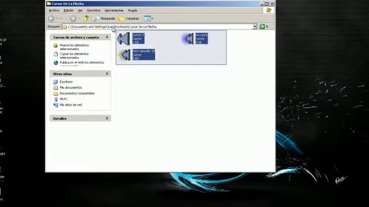Open the Ver menu
The image size is (369, 207).
click(x=80, y=10)
